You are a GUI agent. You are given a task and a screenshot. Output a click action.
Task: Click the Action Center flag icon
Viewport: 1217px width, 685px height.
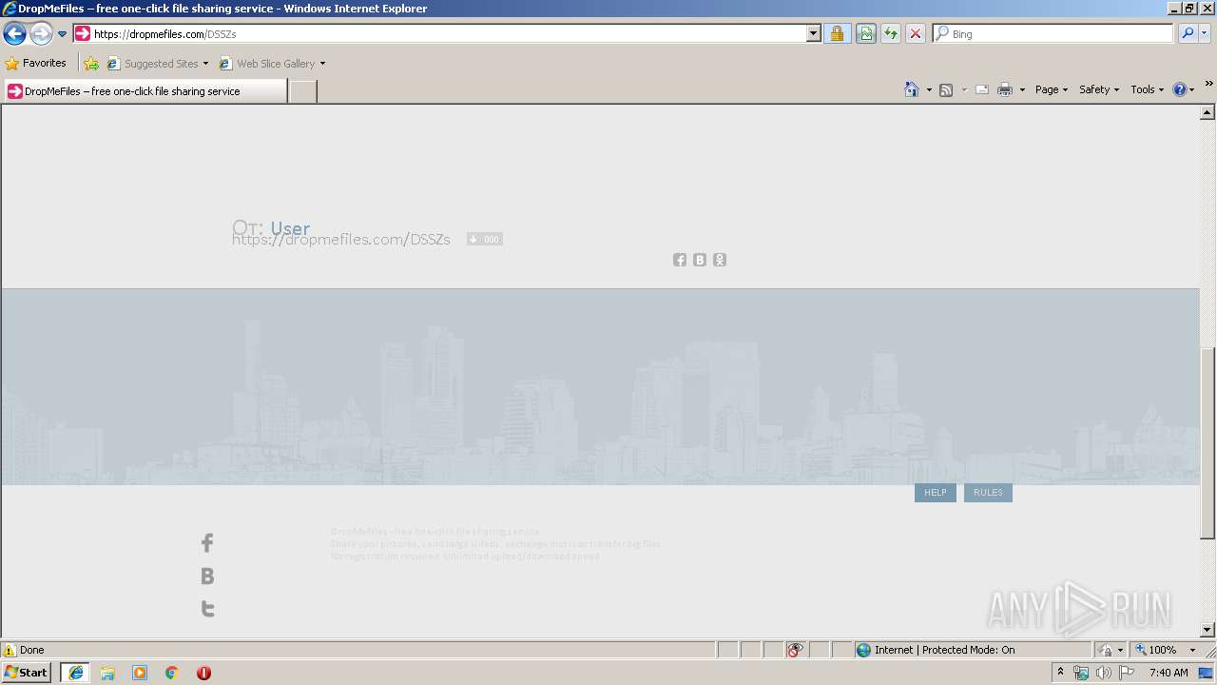[x=1127, y=673]
